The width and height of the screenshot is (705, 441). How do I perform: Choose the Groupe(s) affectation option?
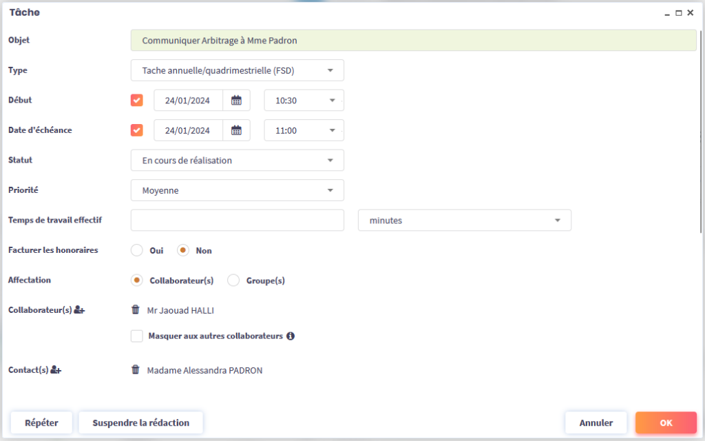tap(233, 280)
